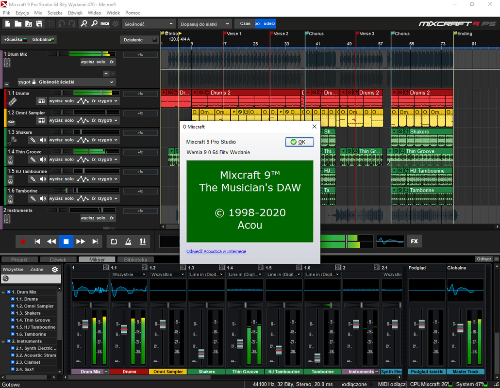Solo the 1.1 Drums track
The image size is (500, 388).
[x=69, y=101]
